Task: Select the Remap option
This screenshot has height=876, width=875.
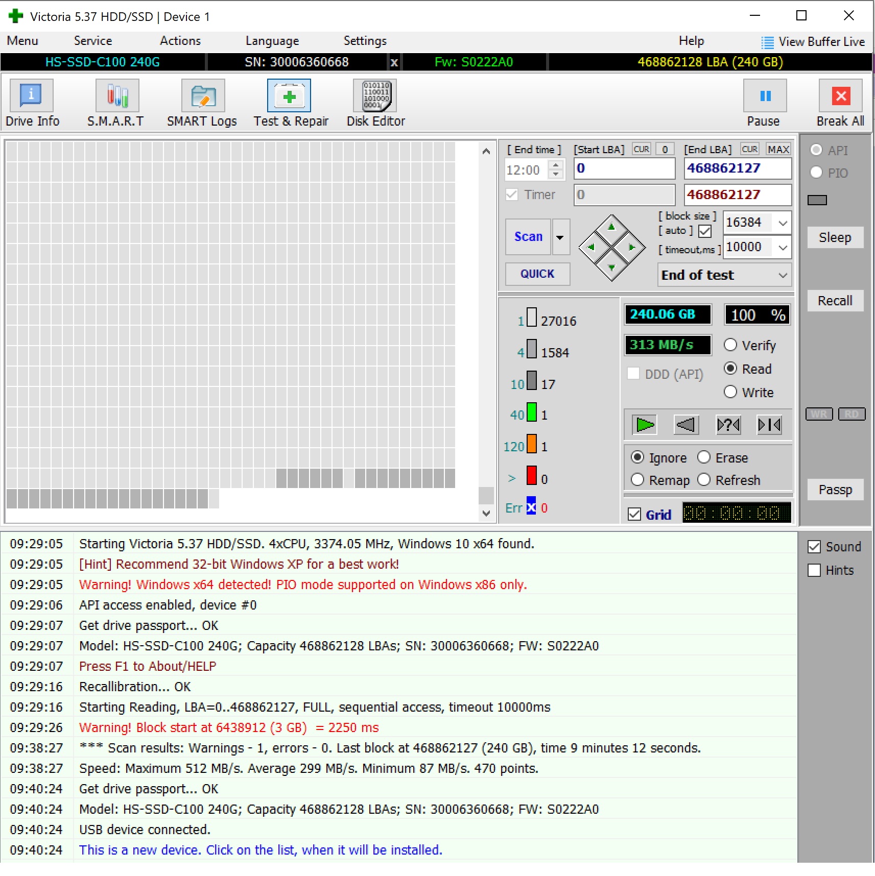Action: click(x=660, y=480)
